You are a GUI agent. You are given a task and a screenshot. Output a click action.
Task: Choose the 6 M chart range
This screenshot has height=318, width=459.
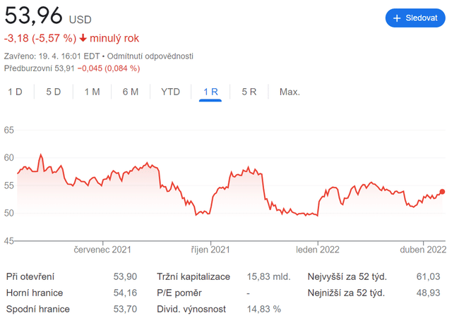pos(130,92)
